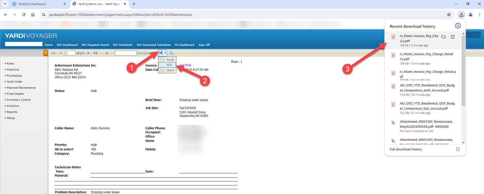This screenshot has height=194, width=484.
Task: Expand the Work Order menu item
Action: pos(14,82)
